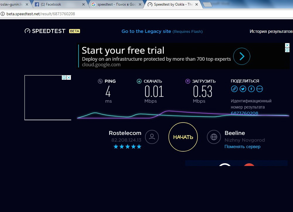
Task: Click the upload arrow icon next to Загрузить
Action: click(188, 81)
